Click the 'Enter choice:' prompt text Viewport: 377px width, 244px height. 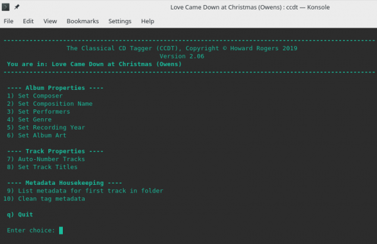click(31, 230)
